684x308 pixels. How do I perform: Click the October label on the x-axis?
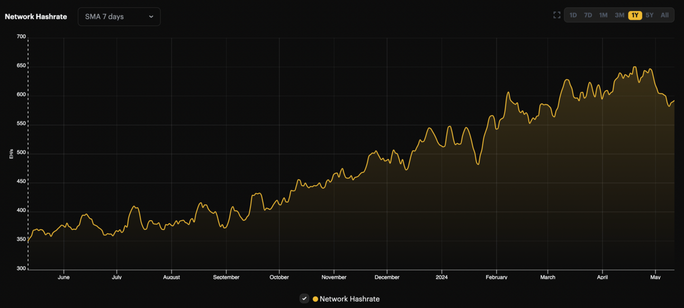[279, 277]
